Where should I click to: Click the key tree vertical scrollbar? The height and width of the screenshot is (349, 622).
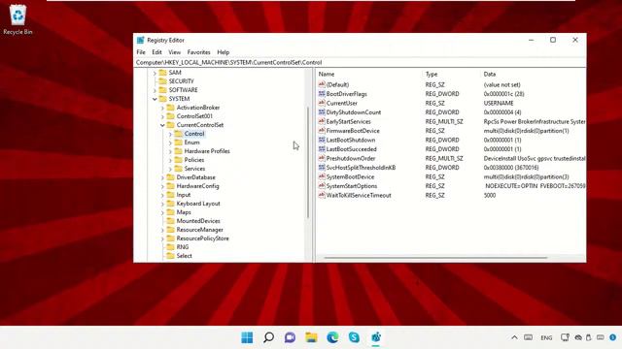(x=308, y=162)
